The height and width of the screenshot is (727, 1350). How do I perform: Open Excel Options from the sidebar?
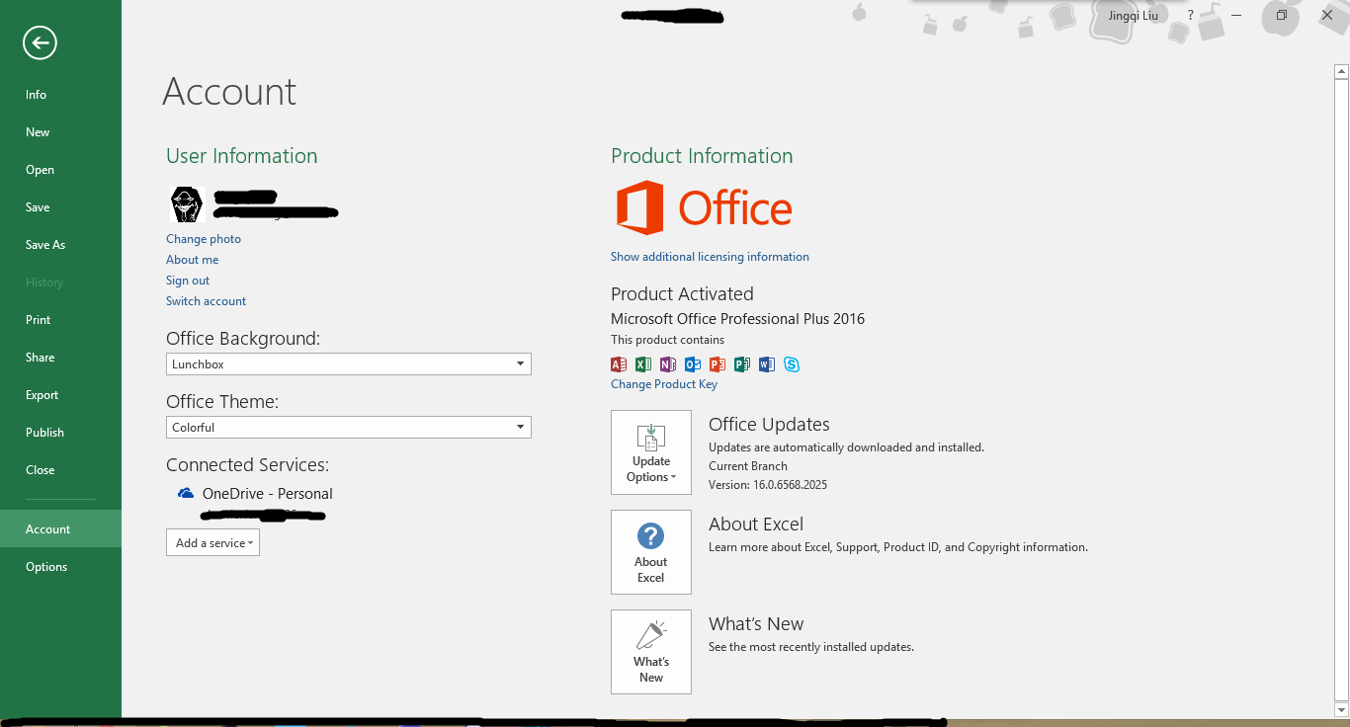coord(60,567)
